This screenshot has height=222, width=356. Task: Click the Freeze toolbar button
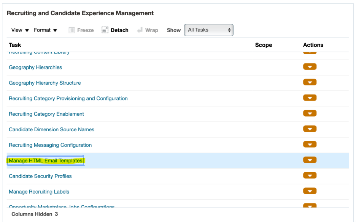(x=81, y=30)
